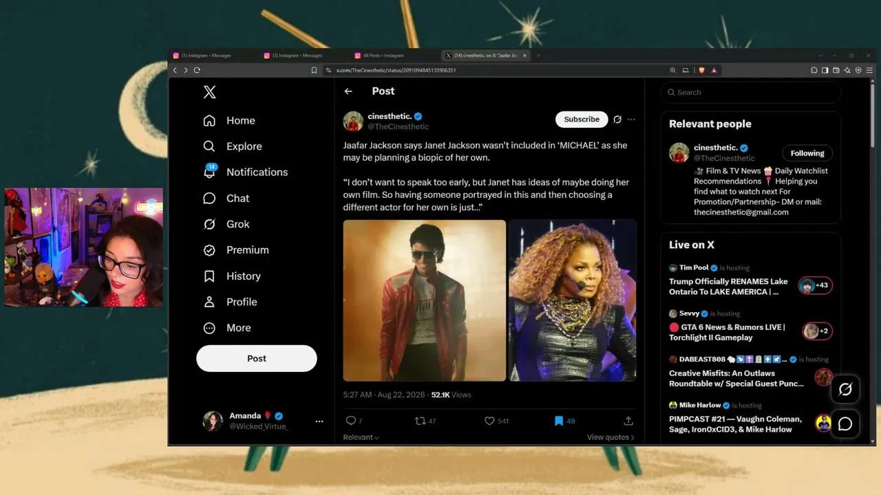Reload the current page
This screenshot has width=881, height=495.
point(197,70)
